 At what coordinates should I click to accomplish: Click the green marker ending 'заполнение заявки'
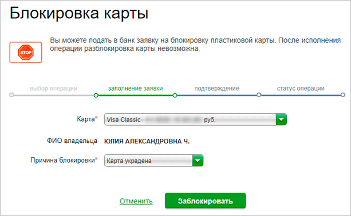click(x=175, y=95)
